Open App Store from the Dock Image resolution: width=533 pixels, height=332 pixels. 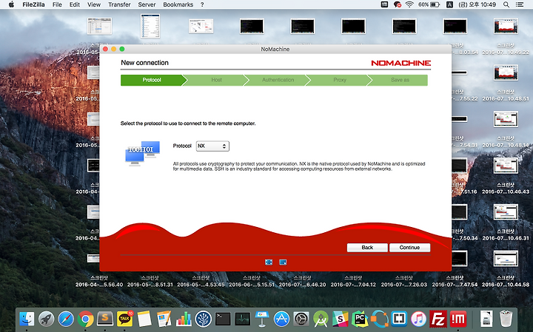[282, 319]
